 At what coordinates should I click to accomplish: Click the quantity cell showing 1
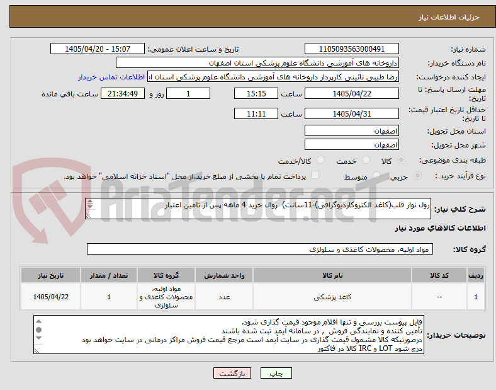click(x=109, y=297)
